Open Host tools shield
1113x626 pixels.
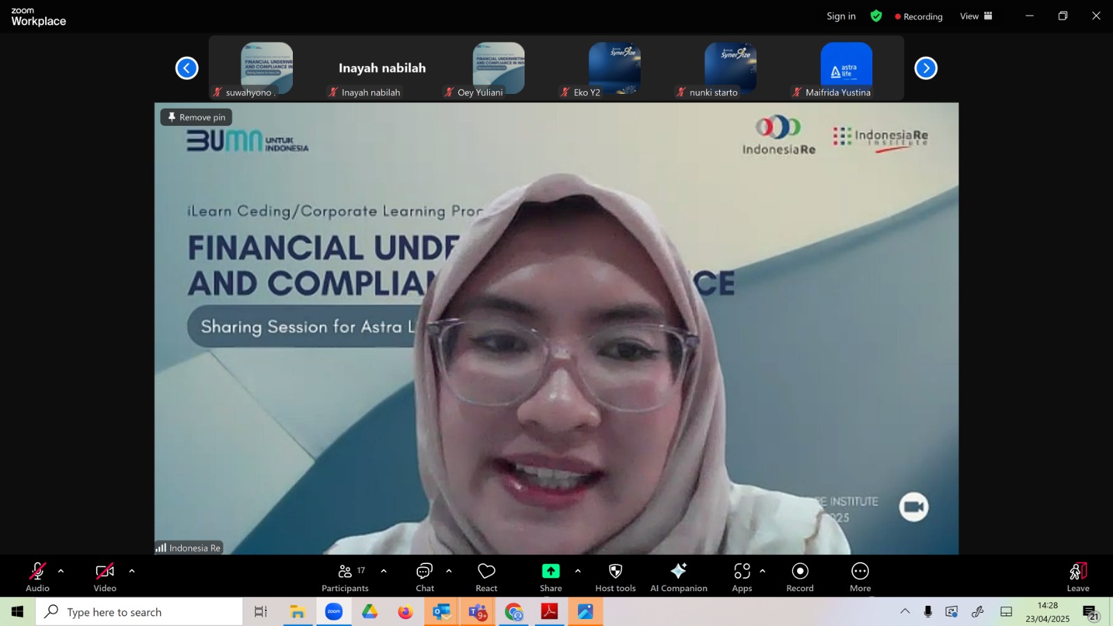616,577
